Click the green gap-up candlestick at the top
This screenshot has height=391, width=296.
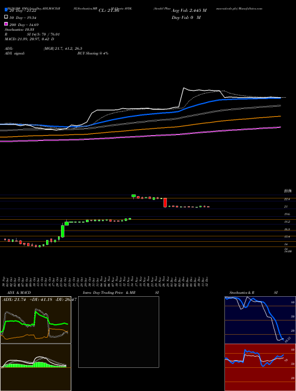coord(134,196)
